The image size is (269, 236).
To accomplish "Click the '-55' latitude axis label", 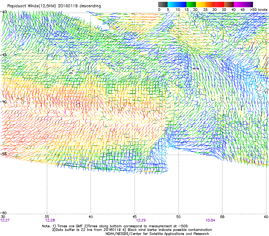I will pyautogui.click(x=3, y=154).
